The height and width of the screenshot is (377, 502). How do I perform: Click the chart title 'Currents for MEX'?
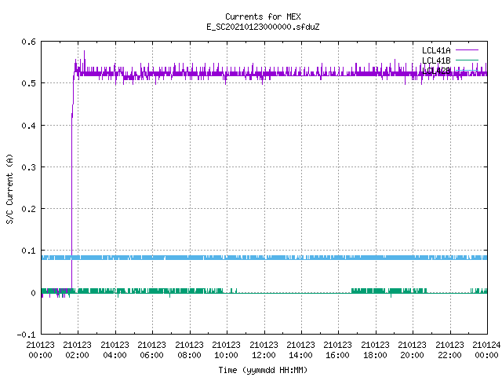coord(263,16)
